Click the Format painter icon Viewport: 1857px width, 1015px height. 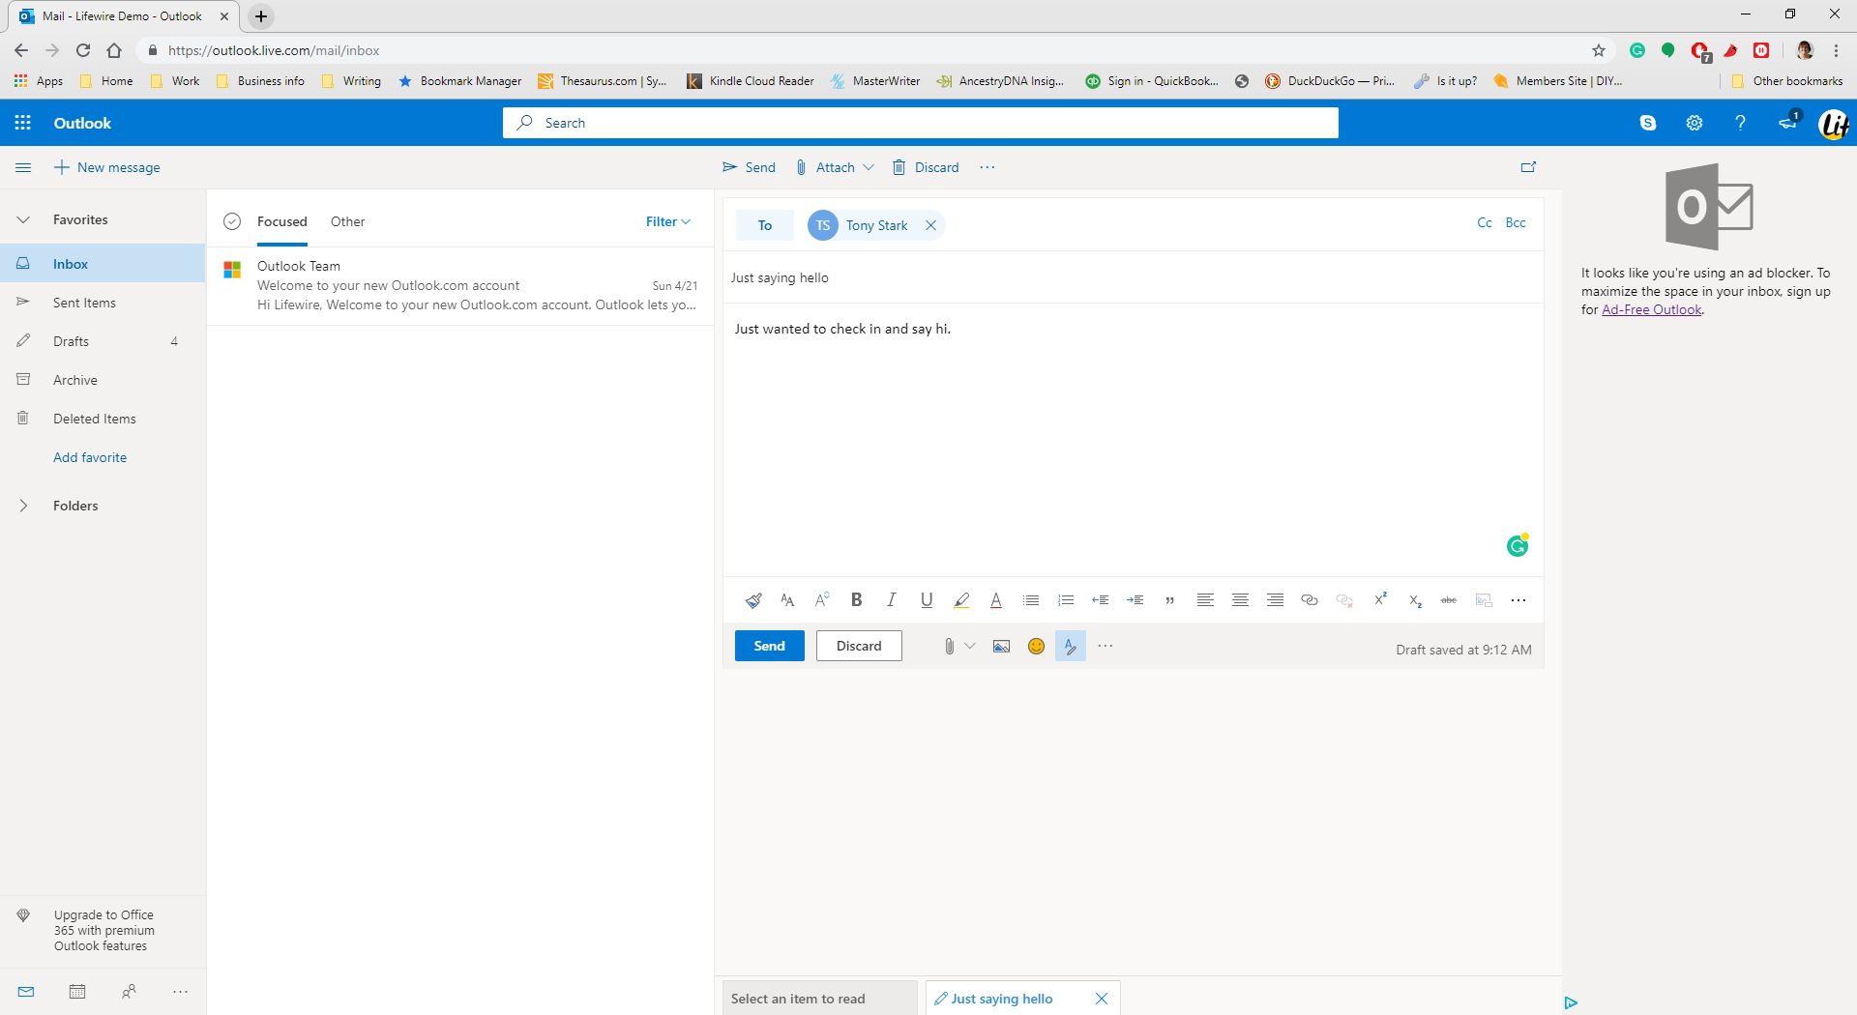(753, 600)
